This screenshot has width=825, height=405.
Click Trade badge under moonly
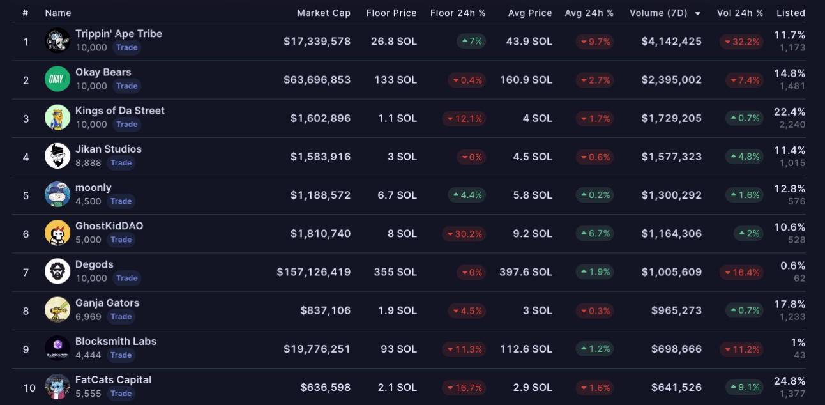pyautogui.click(x=121, y=201)
